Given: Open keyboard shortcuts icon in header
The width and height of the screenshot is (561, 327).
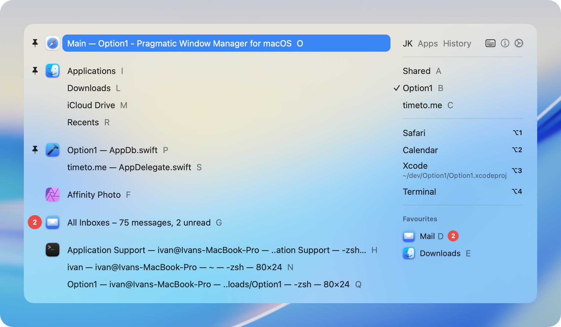Looking at the screenshot, I should coord(490,43).
